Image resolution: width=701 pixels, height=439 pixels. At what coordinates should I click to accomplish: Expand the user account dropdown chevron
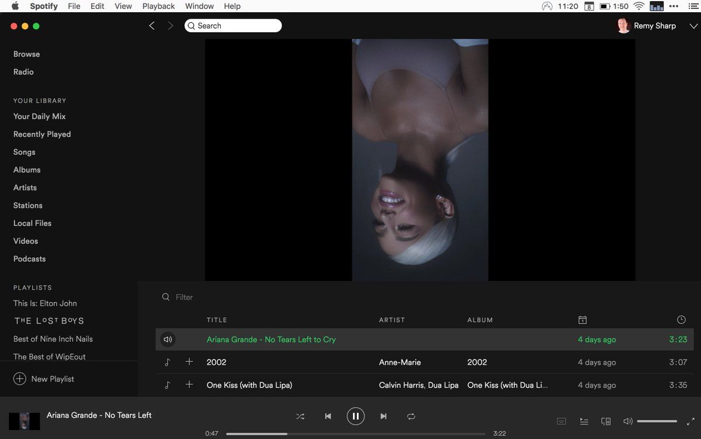pyautogui.click(x=693, y=26)
